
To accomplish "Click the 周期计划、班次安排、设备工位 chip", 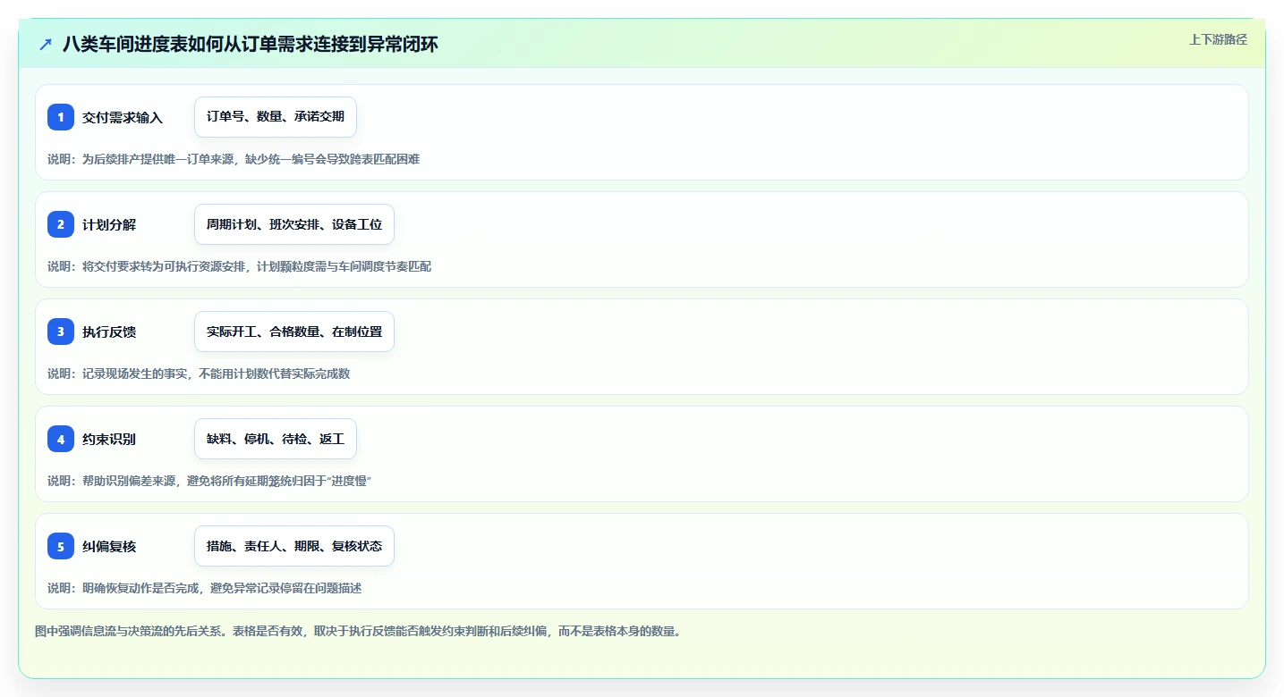I will [294, 224].
